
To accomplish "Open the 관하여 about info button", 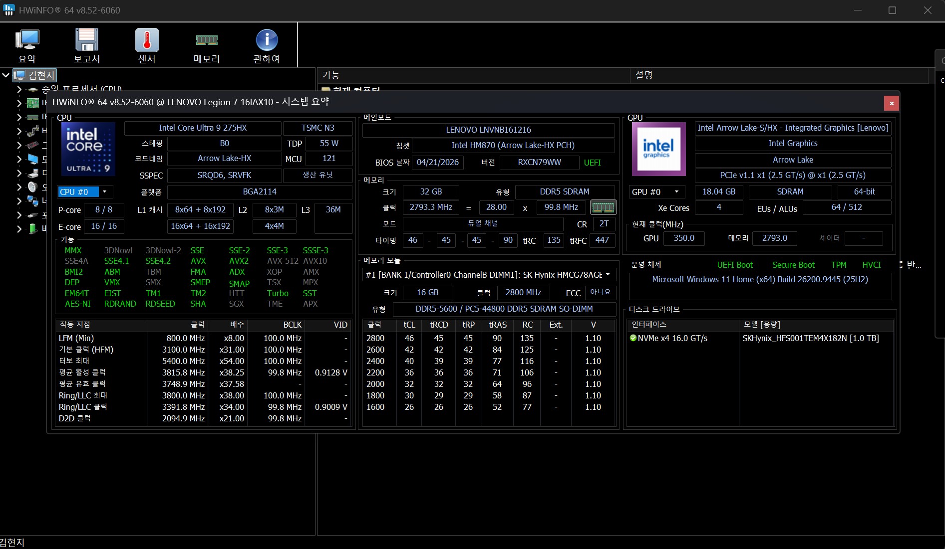I will coord(267,46).
